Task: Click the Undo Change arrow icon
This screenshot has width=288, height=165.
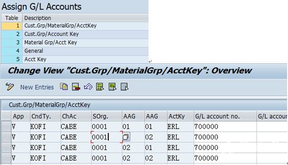Action: pyautogui.click(x=88, y=87)
